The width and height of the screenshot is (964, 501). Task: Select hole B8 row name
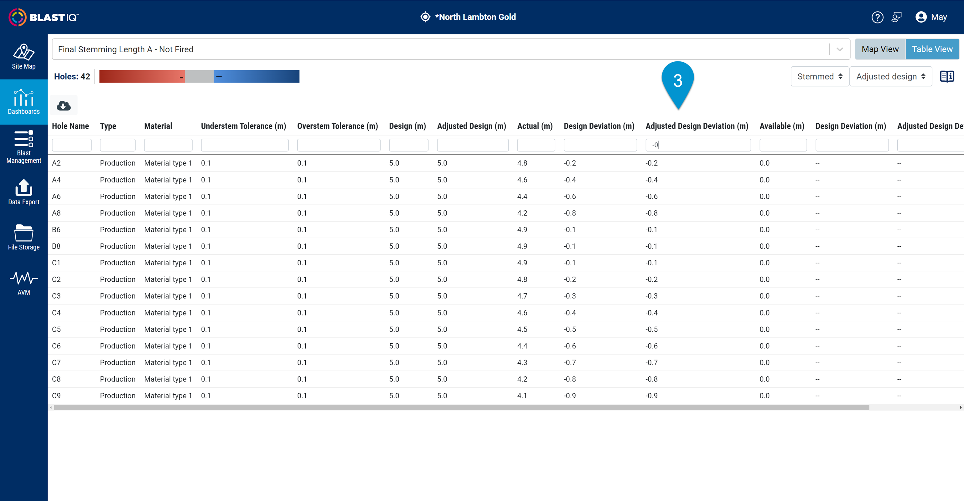(x=56, y=246)
